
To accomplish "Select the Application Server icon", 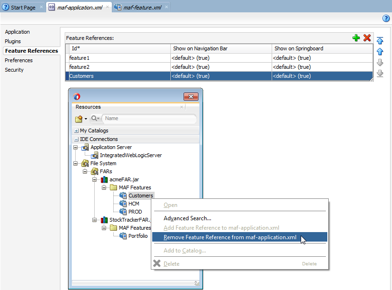I will point(85,147).
